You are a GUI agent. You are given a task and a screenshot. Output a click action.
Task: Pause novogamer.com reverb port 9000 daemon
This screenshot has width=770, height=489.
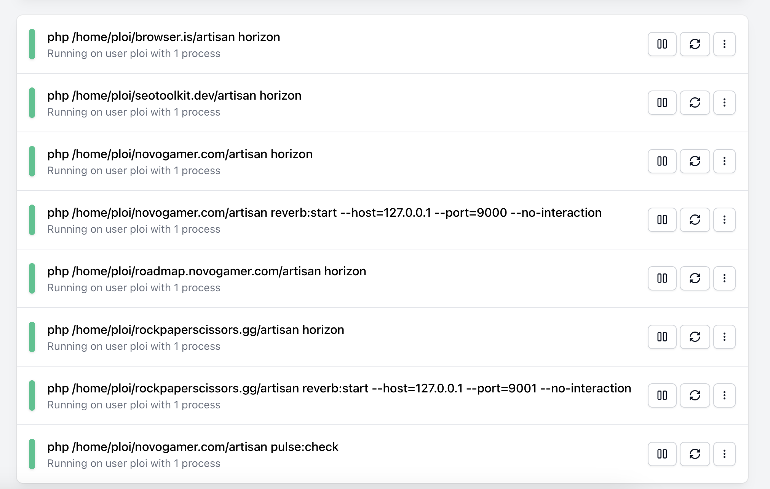pyautogui.click(x=662, y=220)
